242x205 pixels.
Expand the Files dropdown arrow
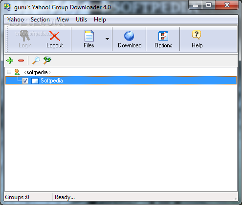(x=107, y=39)
